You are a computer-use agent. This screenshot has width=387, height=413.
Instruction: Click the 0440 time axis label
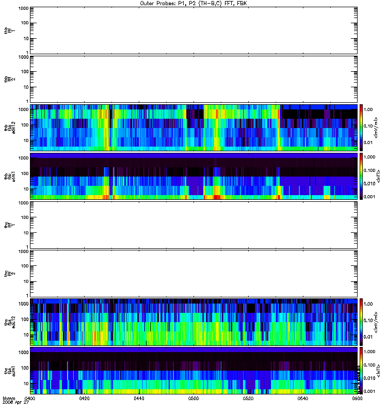coord(139,399)
